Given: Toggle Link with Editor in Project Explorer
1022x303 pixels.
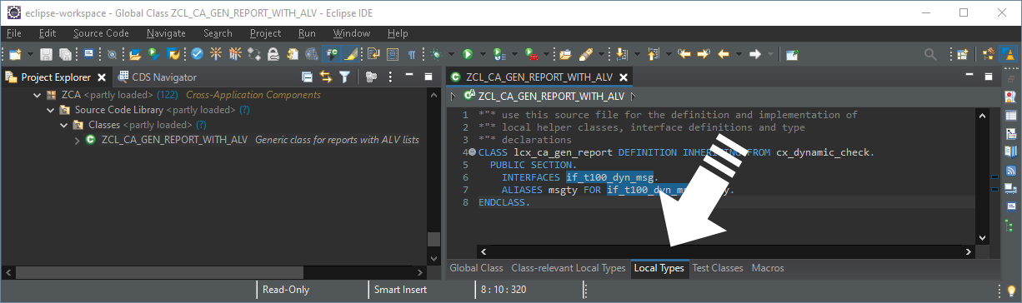Looking at the screenshot, I should (x=326, y=77).
